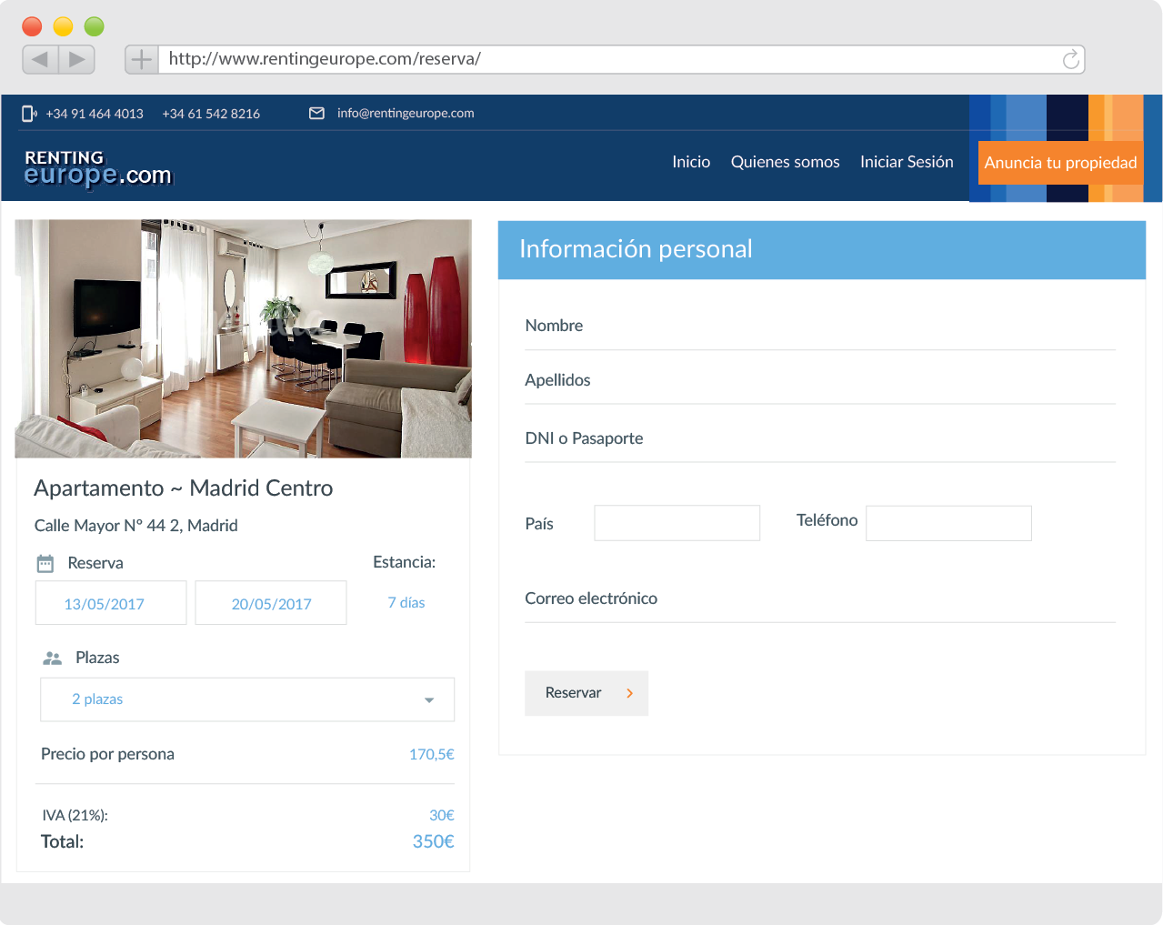The image size is (1163, 925).
Task: Open the 2 plazas dropdown
Action: 247,699
